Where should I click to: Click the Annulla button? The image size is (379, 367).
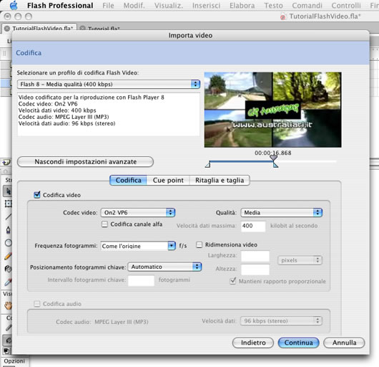click(x=344, y=343)
